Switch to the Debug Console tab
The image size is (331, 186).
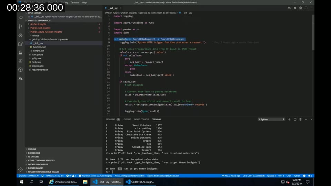[x=141, y=120]
